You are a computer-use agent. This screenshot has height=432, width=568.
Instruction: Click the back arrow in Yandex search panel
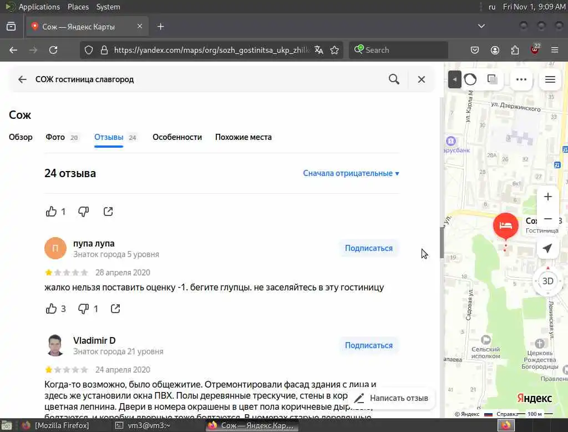(22, 79)
